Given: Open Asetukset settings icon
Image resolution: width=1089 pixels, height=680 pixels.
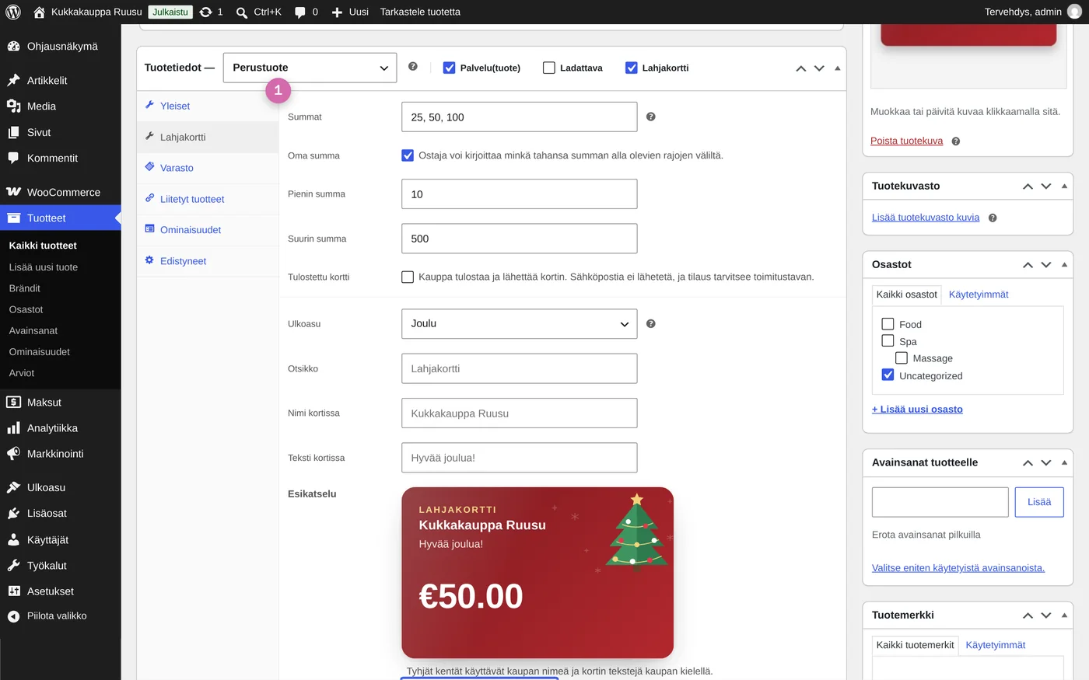Looking at the screenshot, I should click(13, 591).
